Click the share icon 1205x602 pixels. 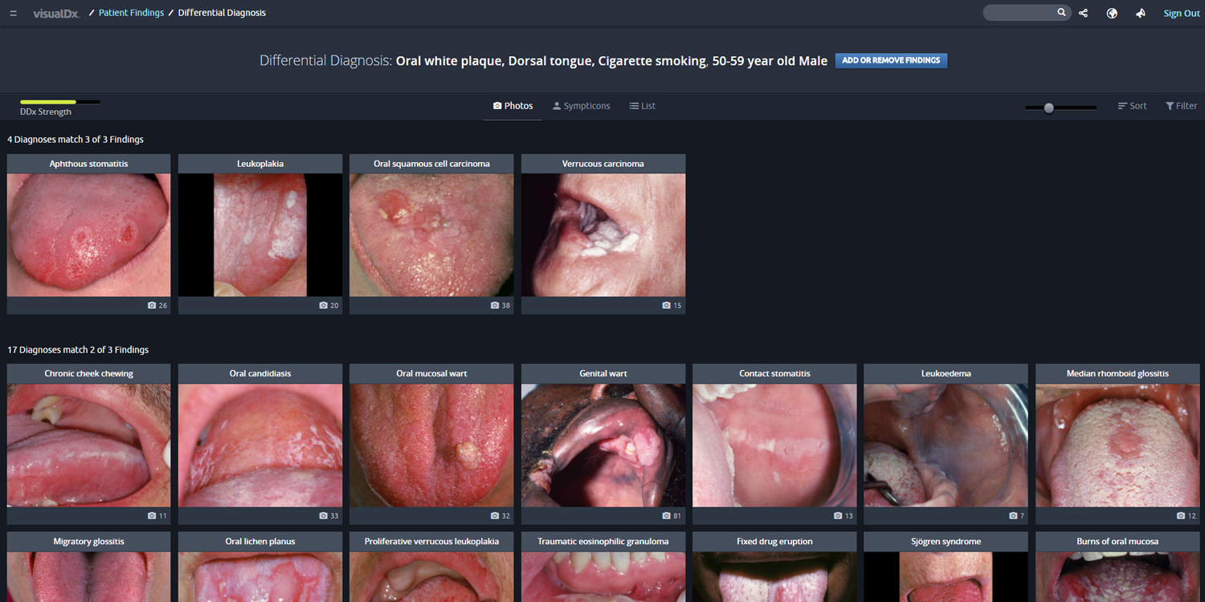pyautogui.click(x=1084, y=13)
